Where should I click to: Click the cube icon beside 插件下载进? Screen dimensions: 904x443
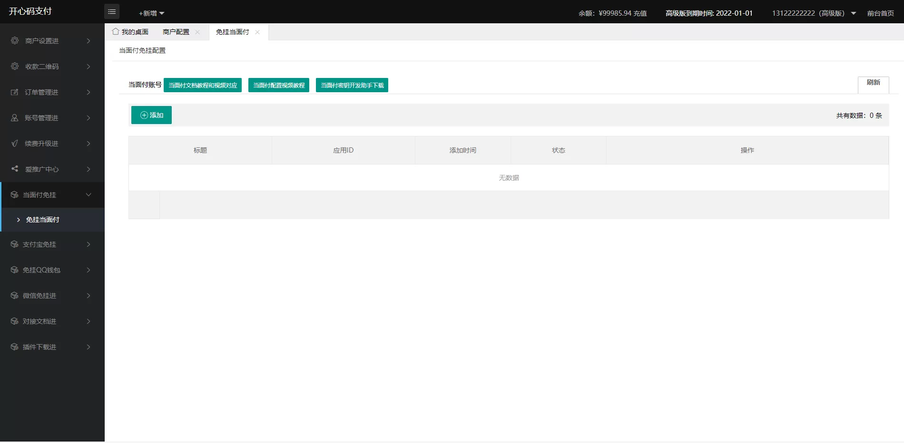point(14,347)
